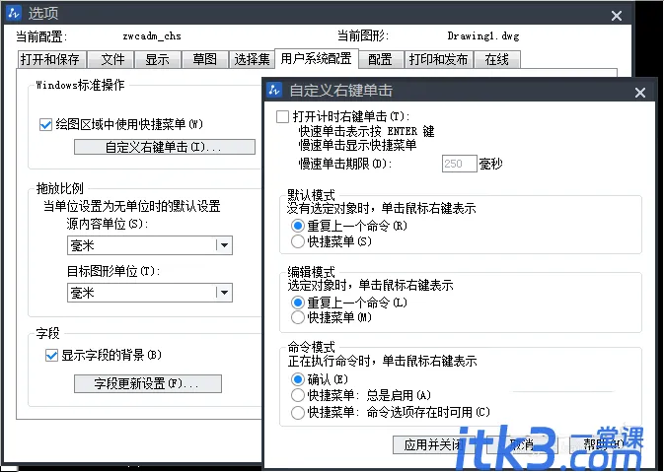664x472 pixels.
Task: Click the 慢速单击显示快捷菜单 text
Action: pyautogui.click(x=357, y=145)
